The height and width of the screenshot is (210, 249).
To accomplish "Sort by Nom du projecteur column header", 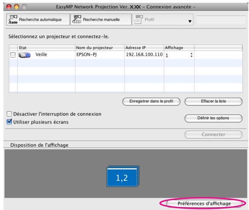I will click(x=100, y=48).
